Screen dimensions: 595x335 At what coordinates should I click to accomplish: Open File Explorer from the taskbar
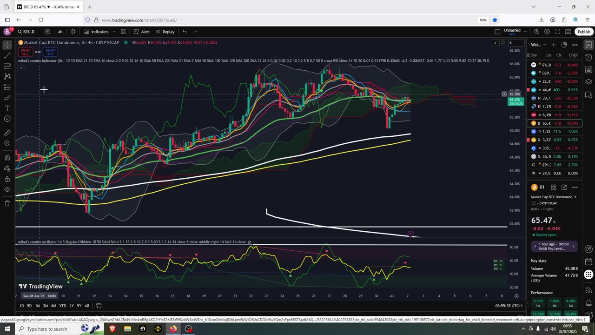click(x=127, y=329)
